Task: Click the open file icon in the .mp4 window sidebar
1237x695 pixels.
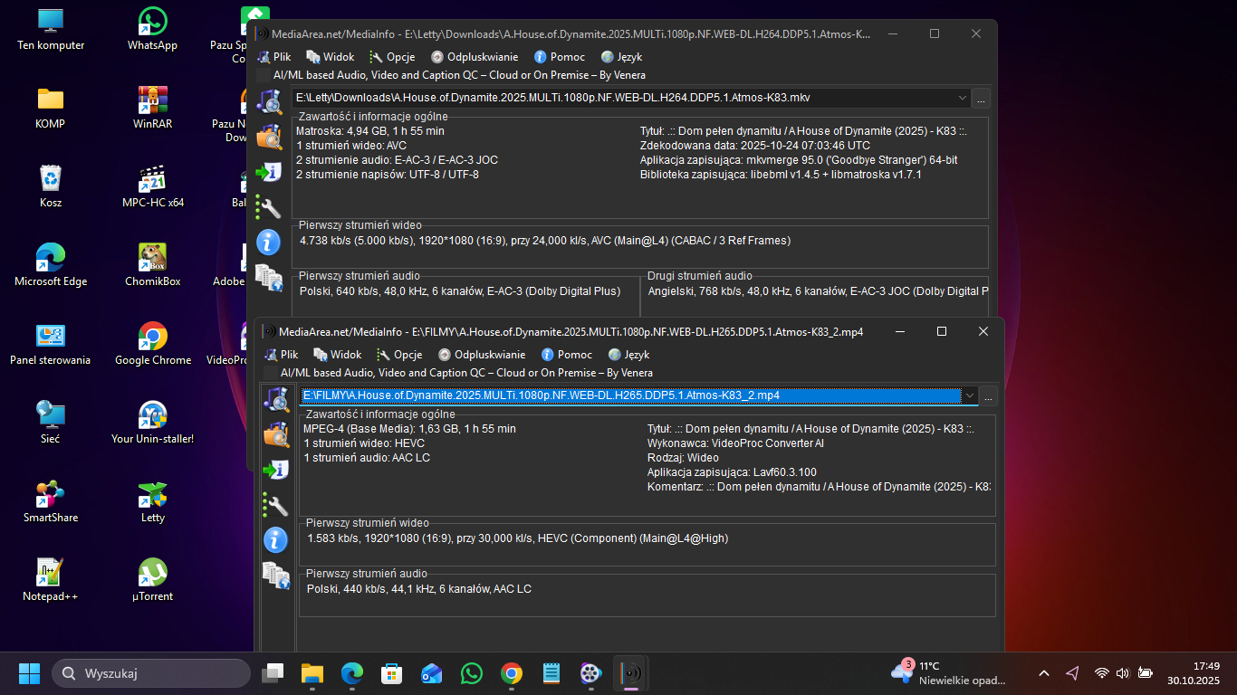Action: point(275,398)
